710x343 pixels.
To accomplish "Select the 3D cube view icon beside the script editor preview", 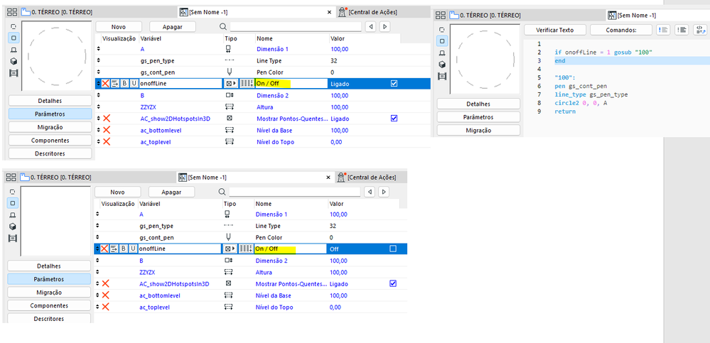I will tap(442, 64).
